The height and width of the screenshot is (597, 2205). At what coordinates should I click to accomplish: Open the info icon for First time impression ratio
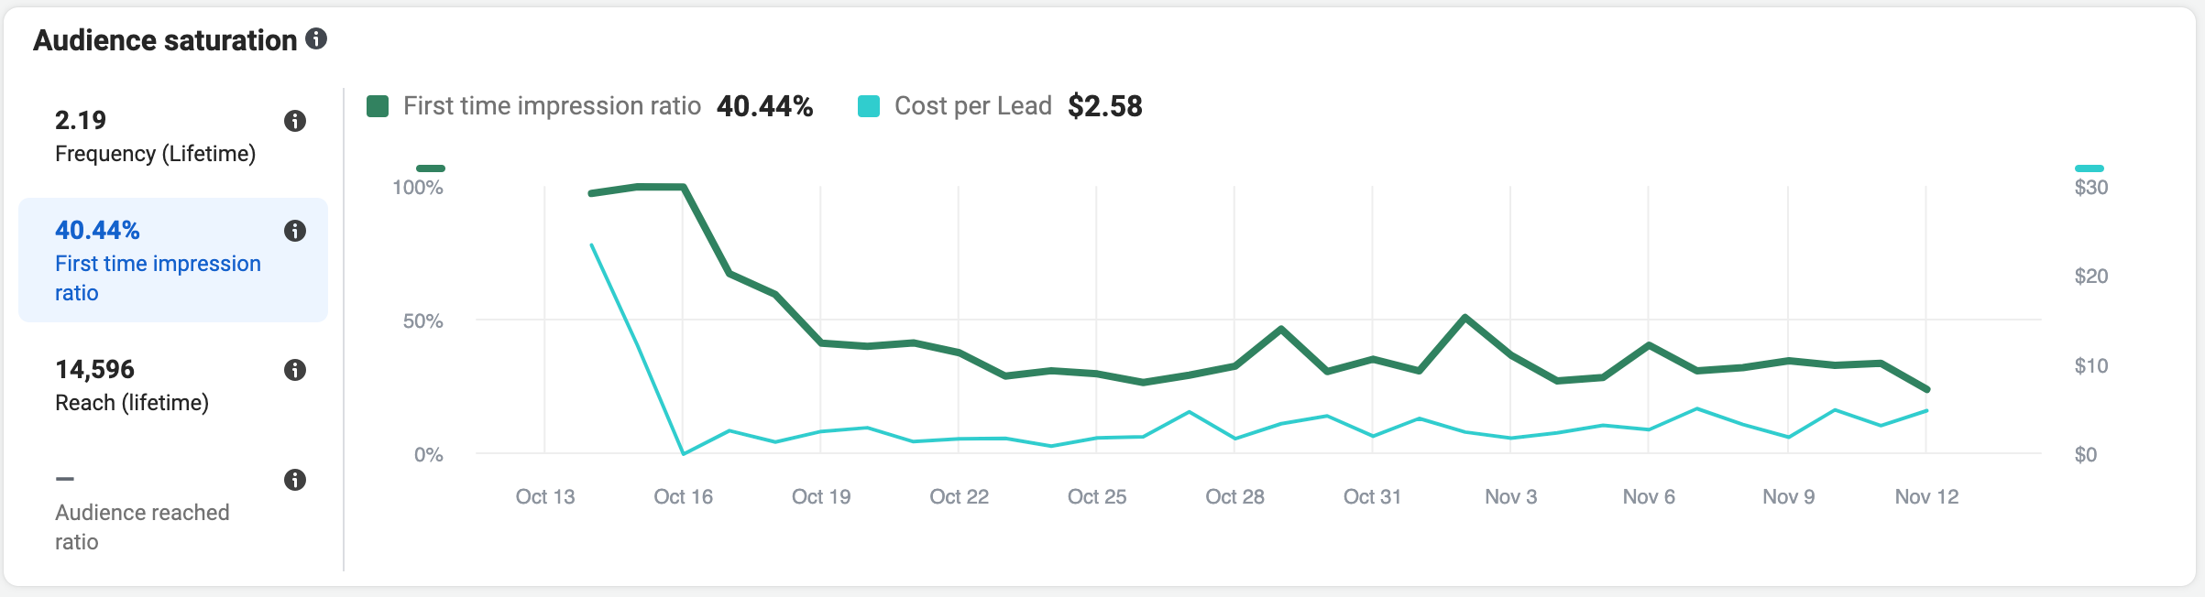[294, 231]
